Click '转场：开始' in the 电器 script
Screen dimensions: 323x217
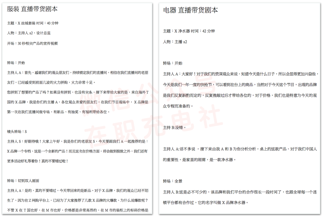tap(173, 63)
